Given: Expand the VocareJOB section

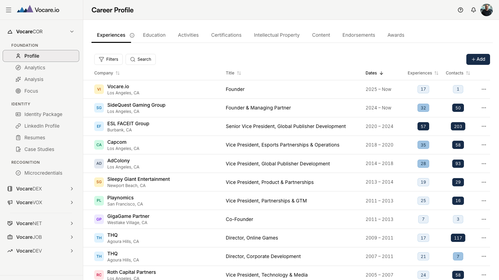Looking at the screenshot, I should [72, 237].
